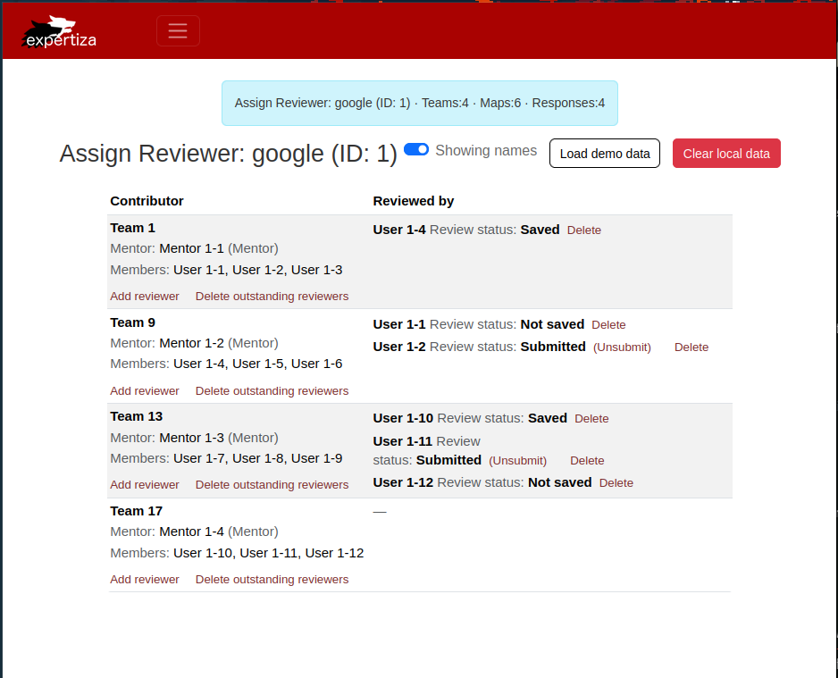Delete User 1-2 review on Team 9

click(691, 347)
